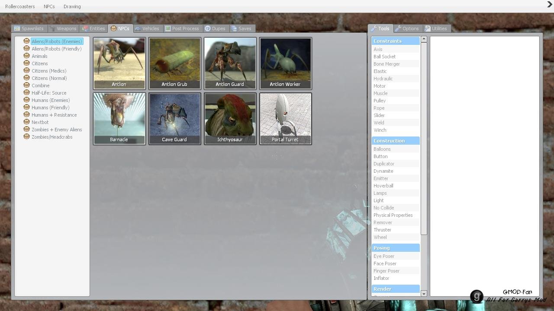Select the Axis constraint tool
The height and width of the screenshot is (311, 554).
(x=396, y=49)
